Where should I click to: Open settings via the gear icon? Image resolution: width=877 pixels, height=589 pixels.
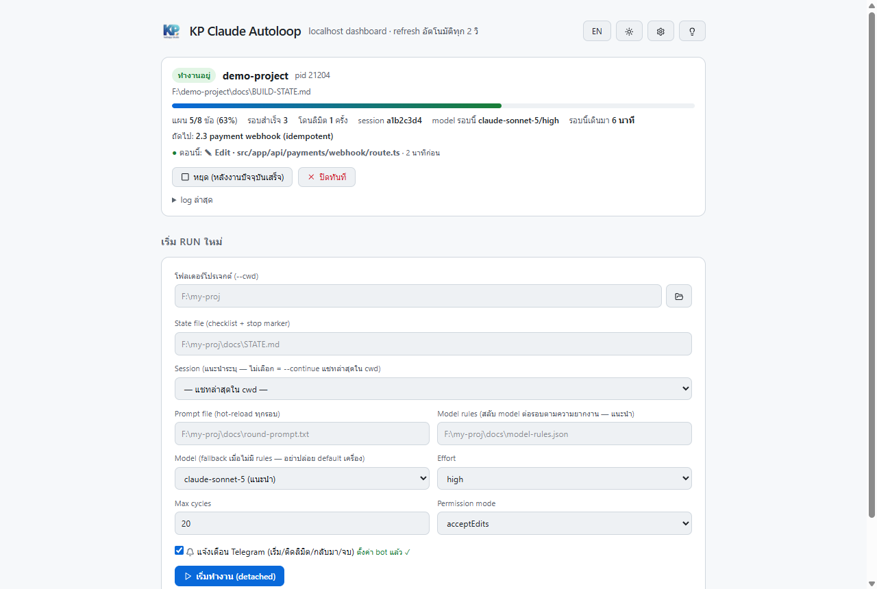point(660,31)
